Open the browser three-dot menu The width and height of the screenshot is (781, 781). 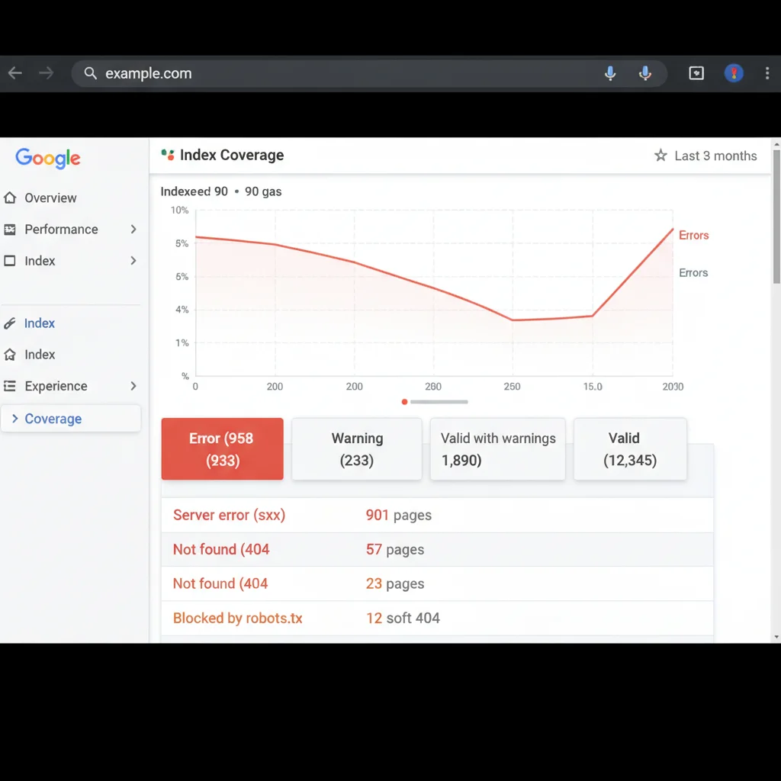point(767,73)
